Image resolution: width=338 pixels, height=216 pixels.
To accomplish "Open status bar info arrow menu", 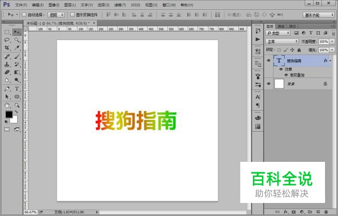I will click(x=97, y=212).
